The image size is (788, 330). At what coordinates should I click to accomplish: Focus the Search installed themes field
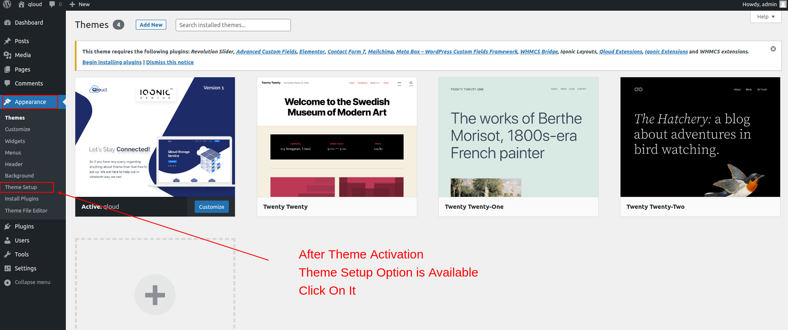pos(233,25)
